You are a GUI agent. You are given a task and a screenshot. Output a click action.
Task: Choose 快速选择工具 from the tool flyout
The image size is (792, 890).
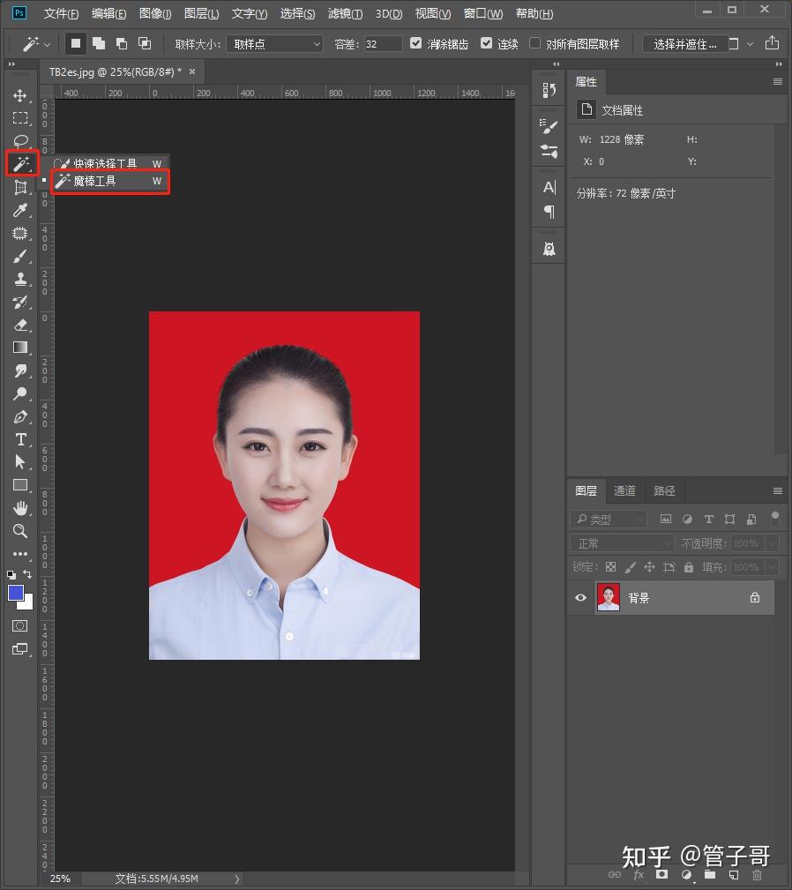pyautogui.click(x=110, y=163)
